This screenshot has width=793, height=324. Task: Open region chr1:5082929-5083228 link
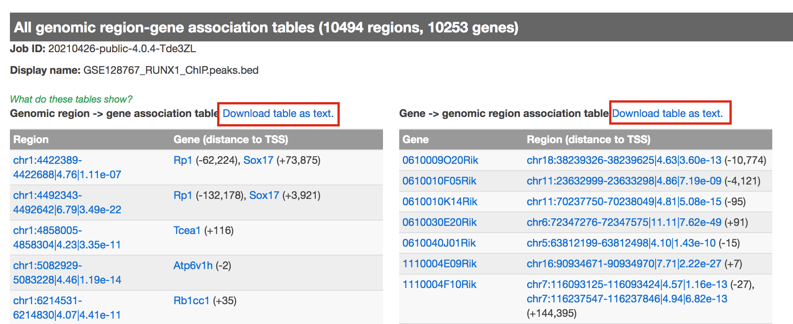tap(67, 273)
